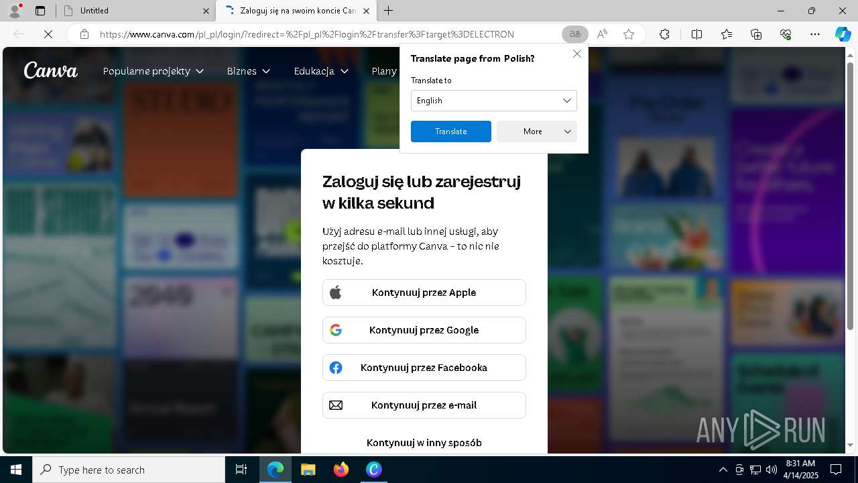Click the taskbar search box
Image resolution: width=858 pixels, height=483 pixels.
(129, 470)
